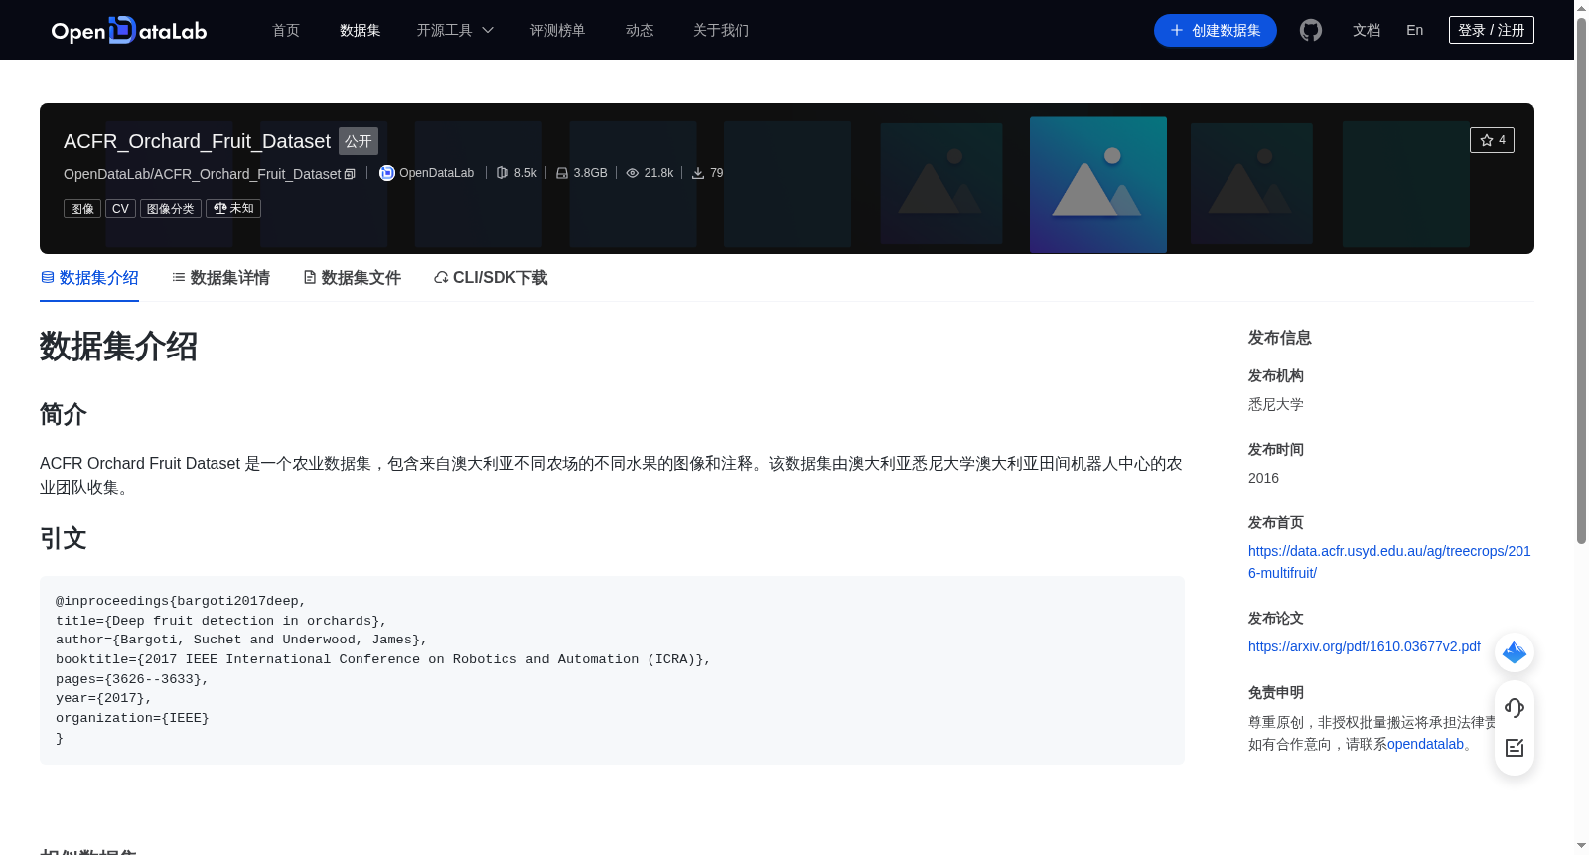Open customer support headset icon

coord(1515,707)
